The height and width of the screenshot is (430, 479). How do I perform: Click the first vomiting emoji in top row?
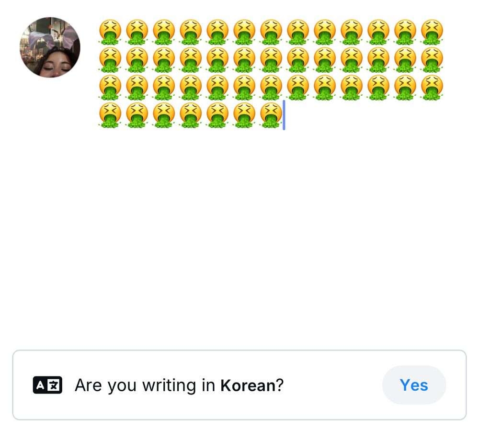pyautogui.click(x=110, y=32)
